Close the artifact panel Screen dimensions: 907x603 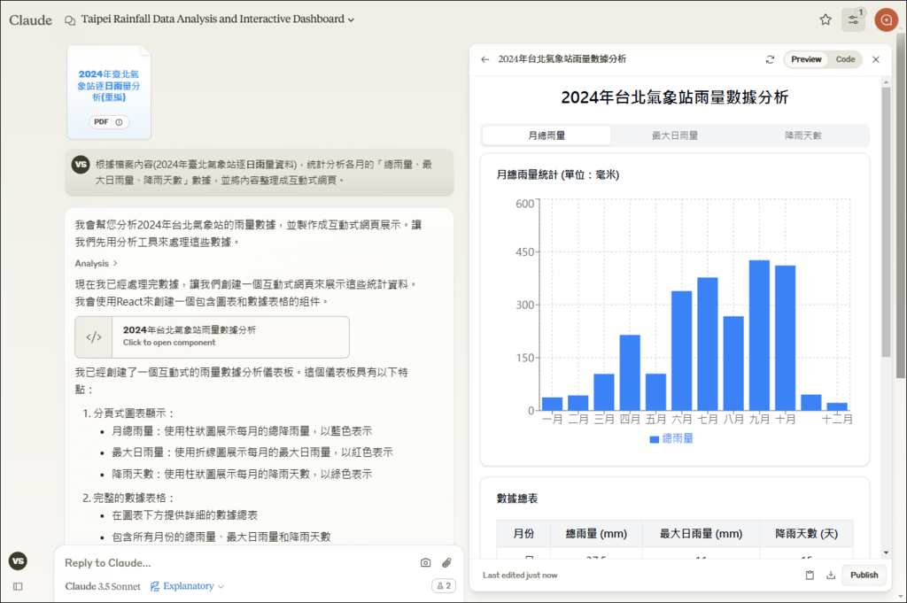pyautogui.click(x=876, y=59)
